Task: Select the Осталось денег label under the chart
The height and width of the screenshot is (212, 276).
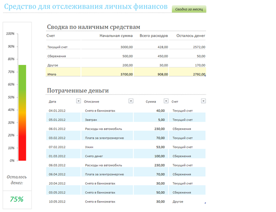Action: [x=17, y=180]
